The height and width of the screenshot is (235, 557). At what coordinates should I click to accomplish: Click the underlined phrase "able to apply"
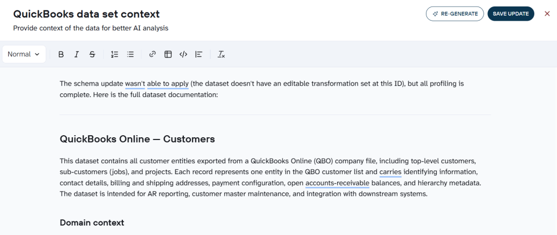(x=168, y=84)
